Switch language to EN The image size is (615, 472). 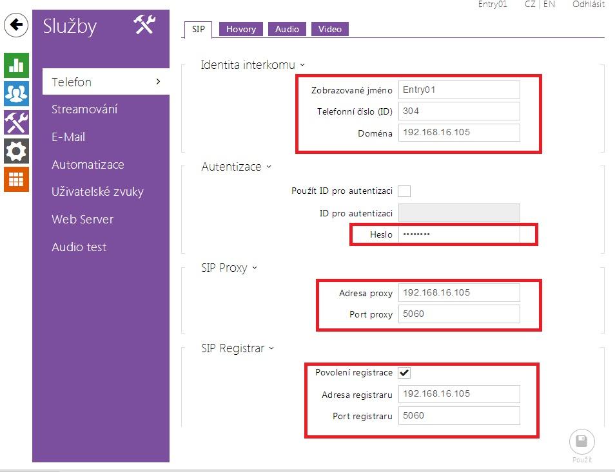549,5
